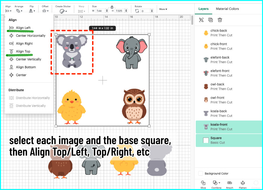The image size is (263, 190).
Task: Click the Square layer white color swatch
Action: (x=206, y=140)
